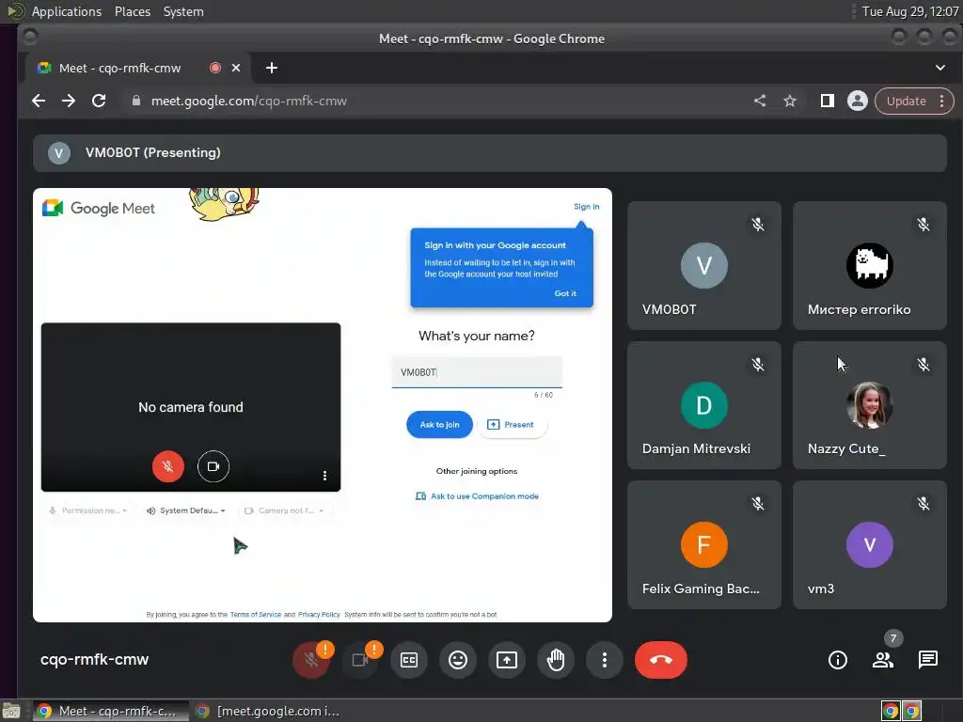The height and width of the screenshot is (722, 963).
Task: Show everyone via the people icon
Action: pos(883,660)
